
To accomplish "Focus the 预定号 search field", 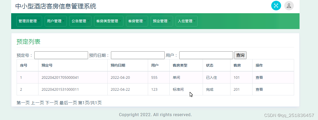I will [61, 55].
